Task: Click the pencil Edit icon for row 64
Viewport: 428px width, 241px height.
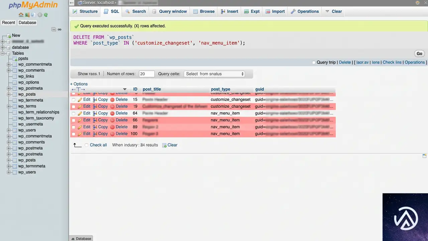Action: 80,113
